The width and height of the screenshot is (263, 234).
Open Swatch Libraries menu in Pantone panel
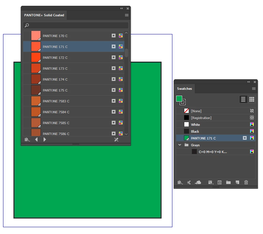(27, 139)
